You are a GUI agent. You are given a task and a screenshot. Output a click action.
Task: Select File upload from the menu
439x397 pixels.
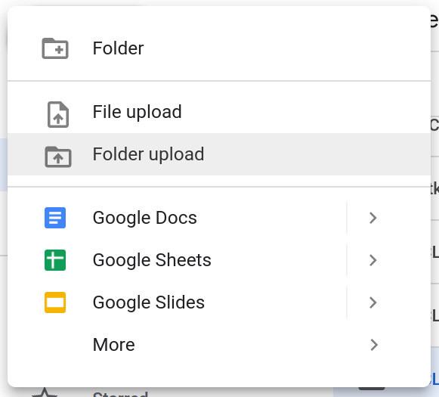tap(219, 112)
